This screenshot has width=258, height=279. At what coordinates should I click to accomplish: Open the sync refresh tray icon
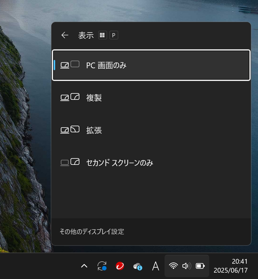(x=102, y=266)
